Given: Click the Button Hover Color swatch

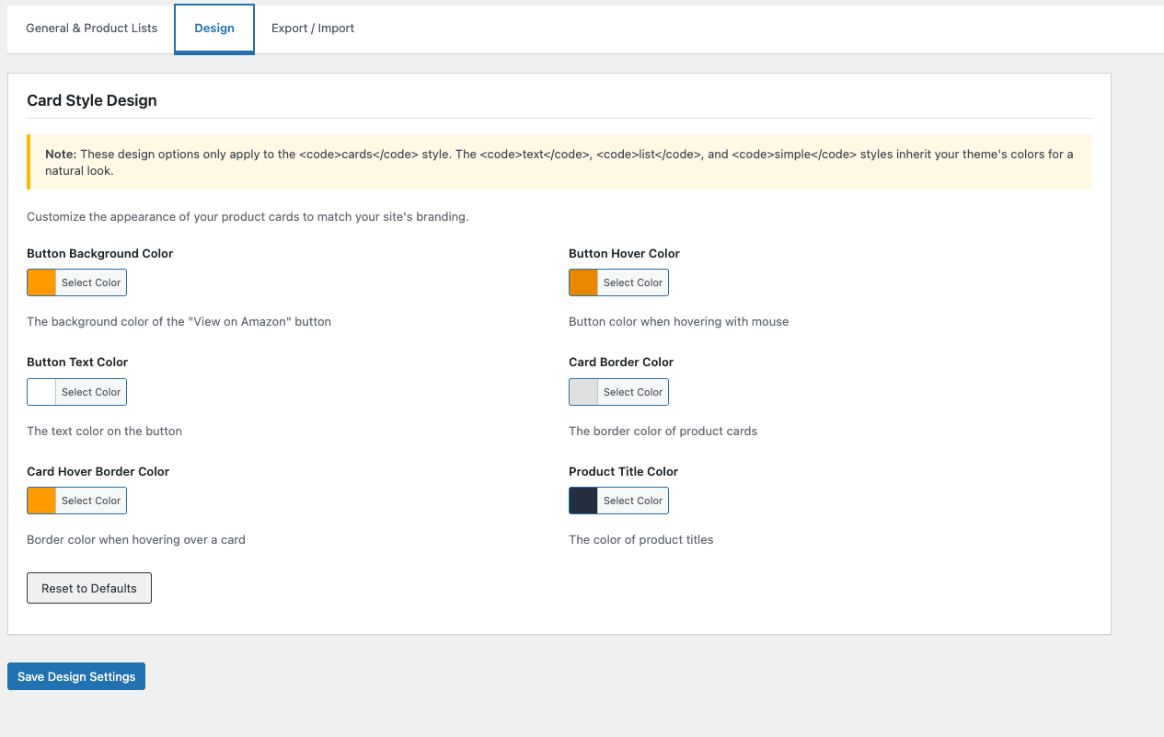Looking at the screenshot, I should coord(582,282).
